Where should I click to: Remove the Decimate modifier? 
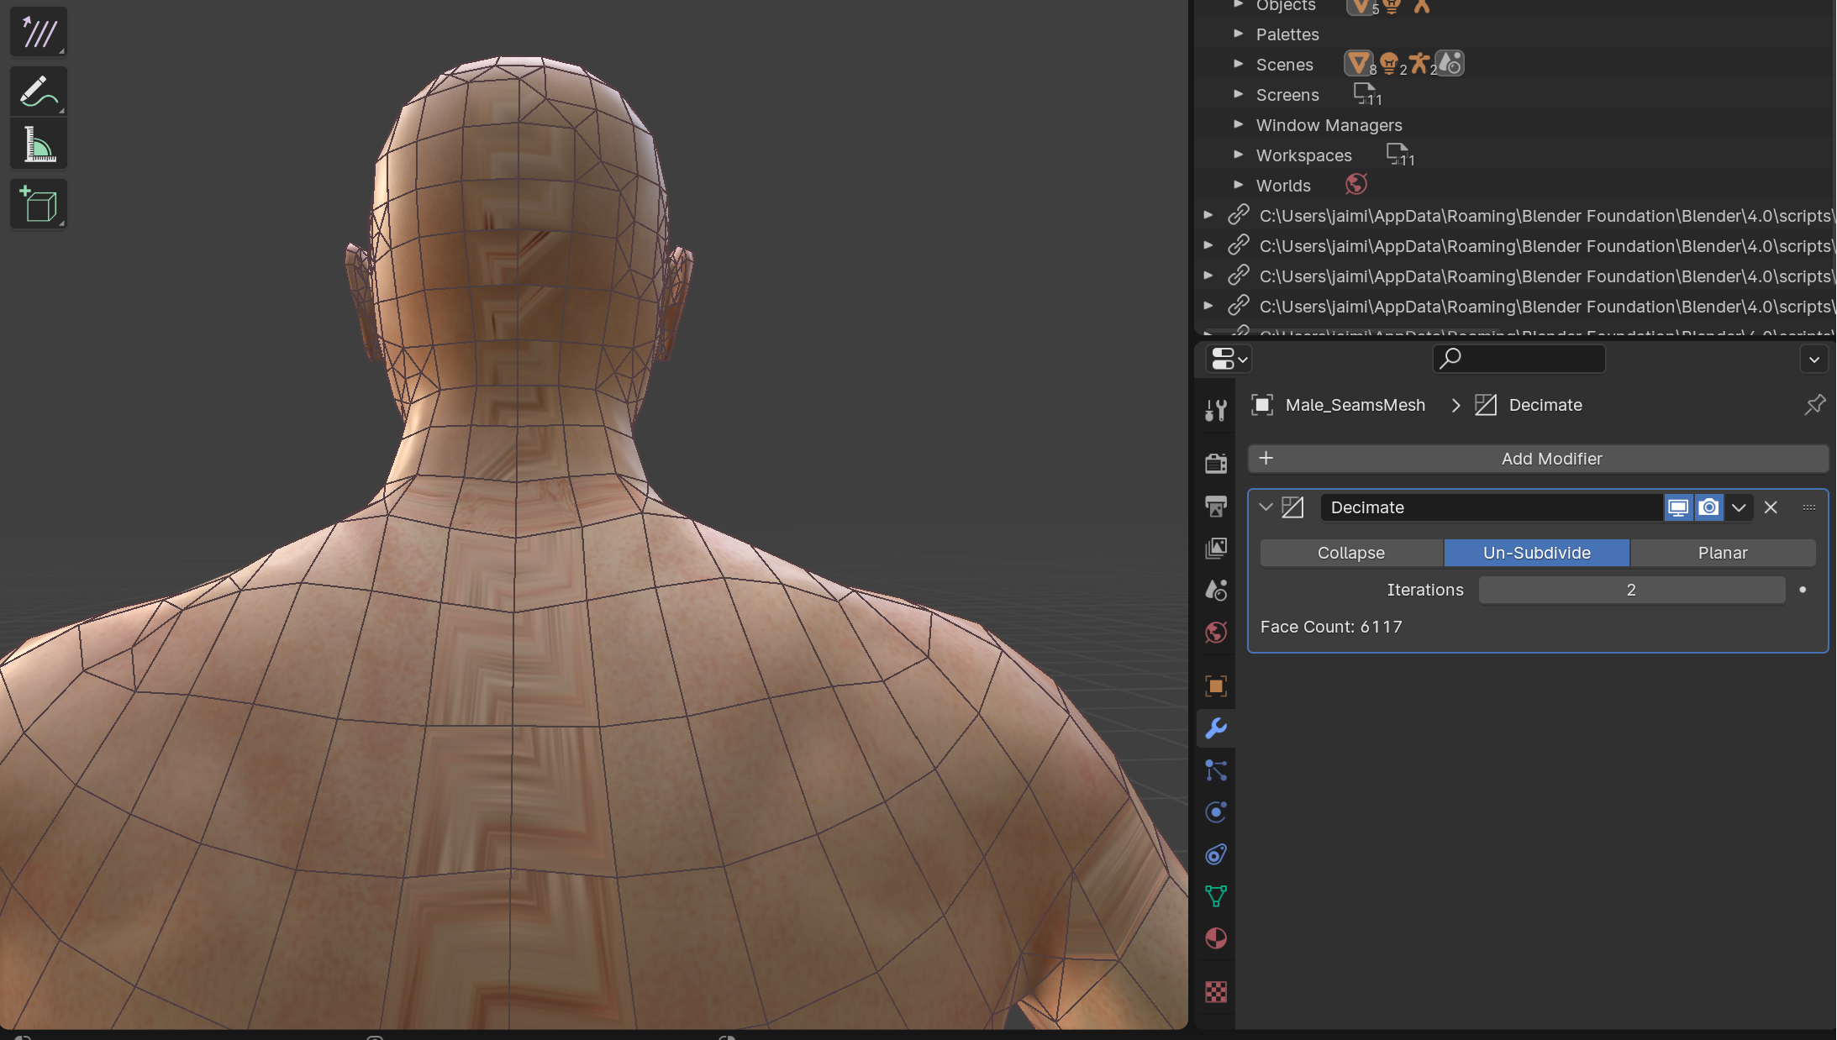pos(1771,507)
